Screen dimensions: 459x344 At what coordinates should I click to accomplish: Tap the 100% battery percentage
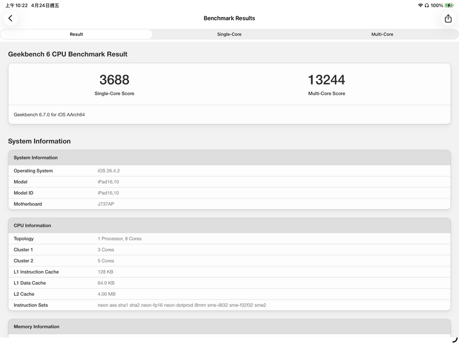437,5
